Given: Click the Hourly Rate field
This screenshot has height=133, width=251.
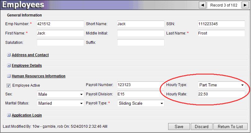Looking at the screenshot, I should click(221, 94).
